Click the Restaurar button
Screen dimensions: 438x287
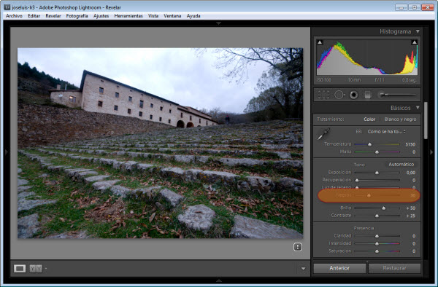pos(394,268)
